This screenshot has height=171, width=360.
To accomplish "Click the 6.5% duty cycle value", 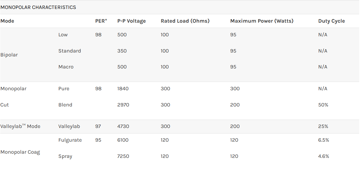I will [x=323, y=140].
